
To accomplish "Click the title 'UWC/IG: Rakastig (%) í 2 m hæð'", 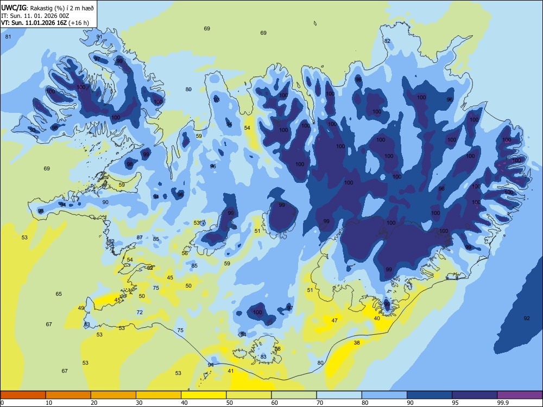I will point(47,7).
